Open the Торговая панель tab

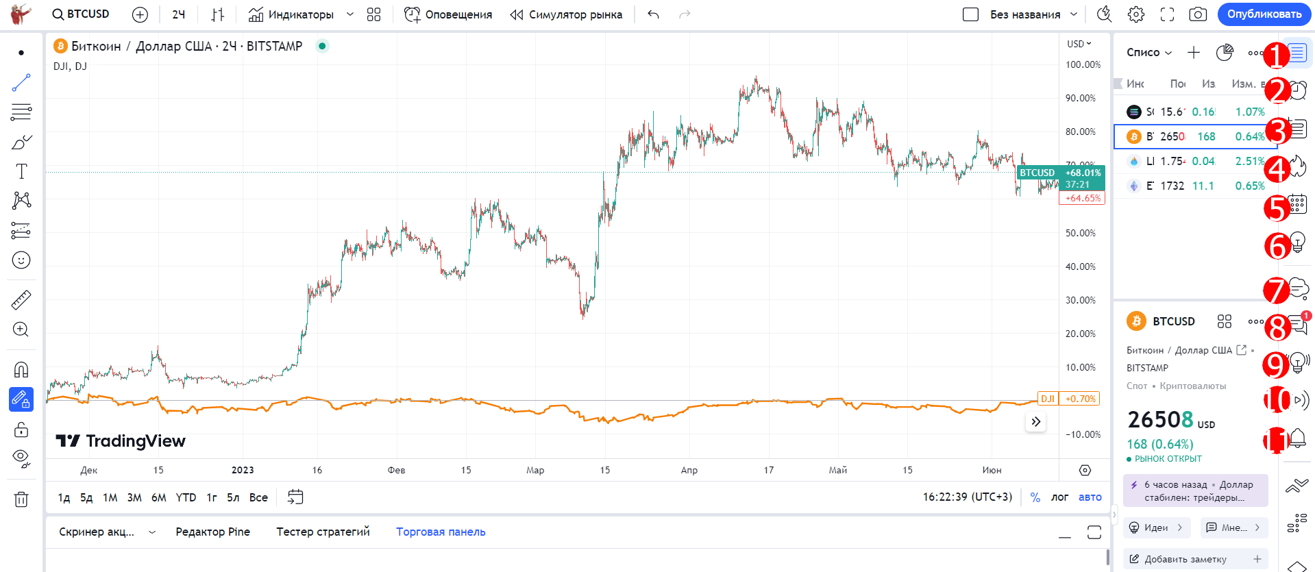coord(441,532)
